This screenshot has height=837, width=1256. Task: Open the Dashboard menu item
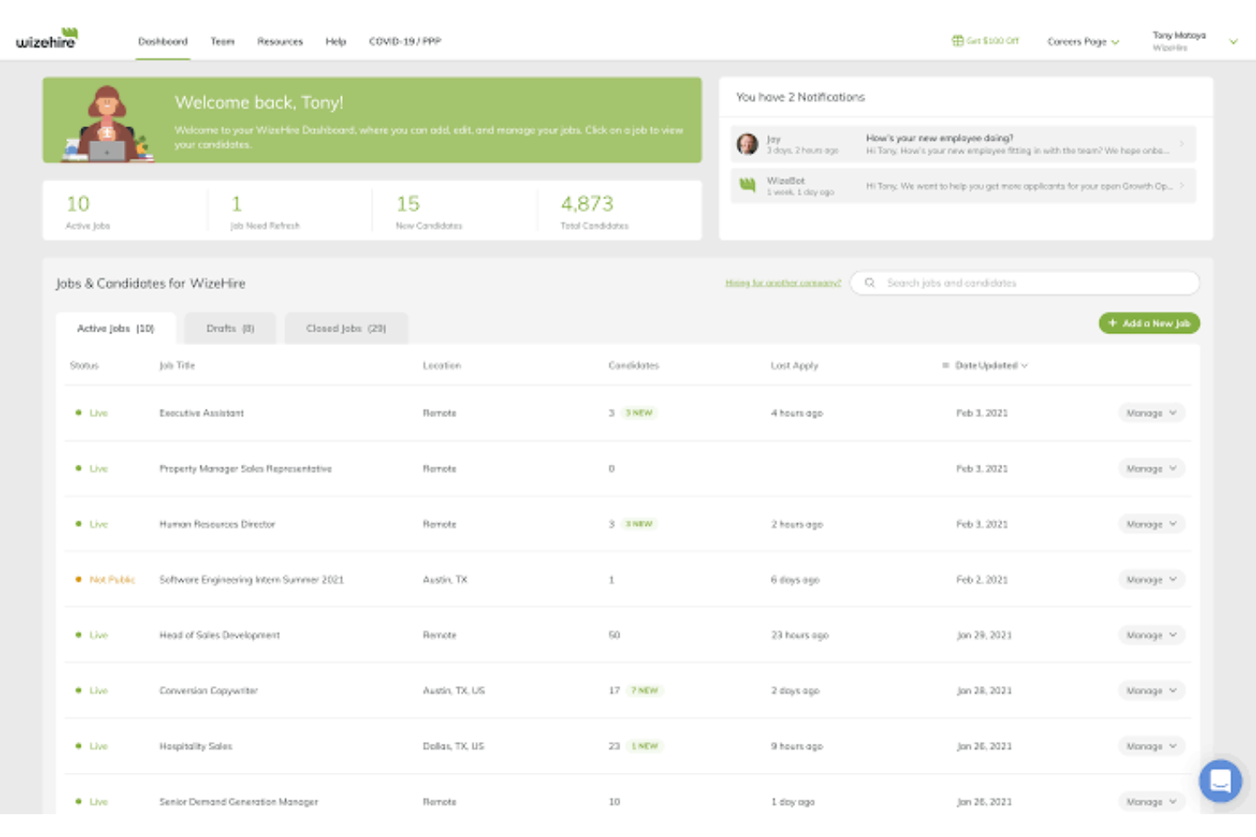tap(163, 42)
